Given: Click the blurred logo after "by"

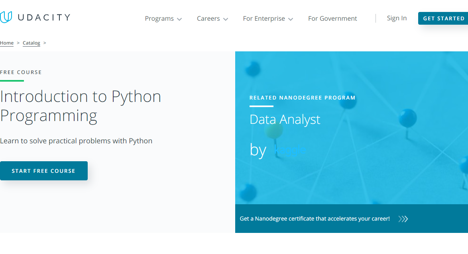Looking at the screenshot, I should click(291, 150).
